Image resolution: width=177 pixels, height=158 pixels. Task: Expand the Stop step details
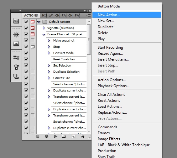[x=49, y=47]
